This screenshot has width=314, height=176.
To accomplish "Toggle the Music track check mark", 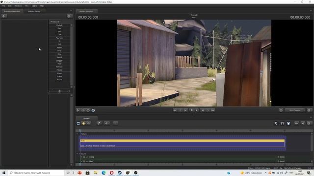I will (x=87, y=161).
